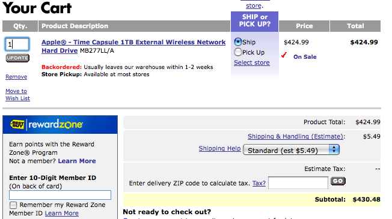The width and height of the screenshot is (392, 219).
Task: Select the Ship radio button
Action: pyautogui.click(x=237, y=41)
